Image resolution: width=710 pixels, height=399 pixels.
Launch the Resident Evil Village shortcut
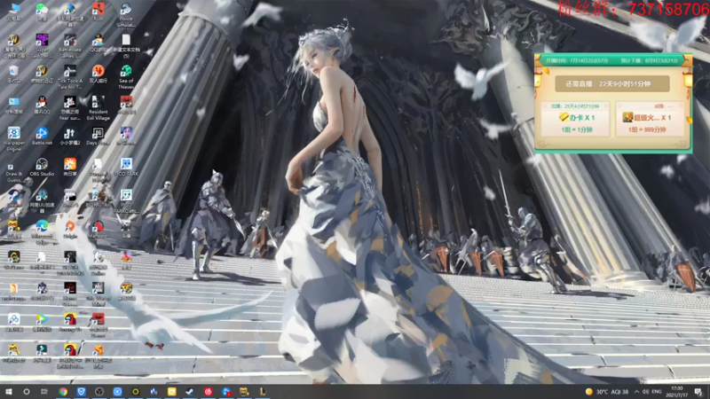(99, 107)
